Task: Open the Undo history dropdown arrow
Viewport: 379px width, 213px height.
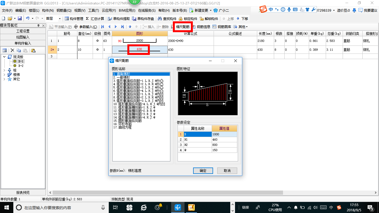Action: (x=32, y=19)
